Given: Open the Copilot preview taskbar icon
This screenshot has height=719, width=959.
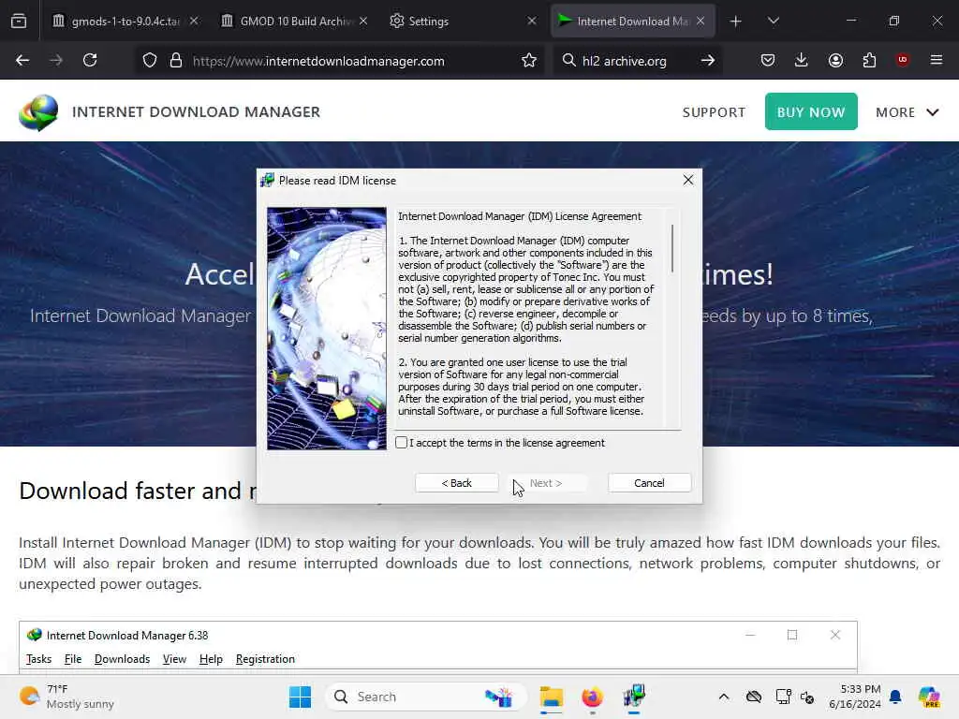Looking at the screenshot, I should click(x=929, y=697).
